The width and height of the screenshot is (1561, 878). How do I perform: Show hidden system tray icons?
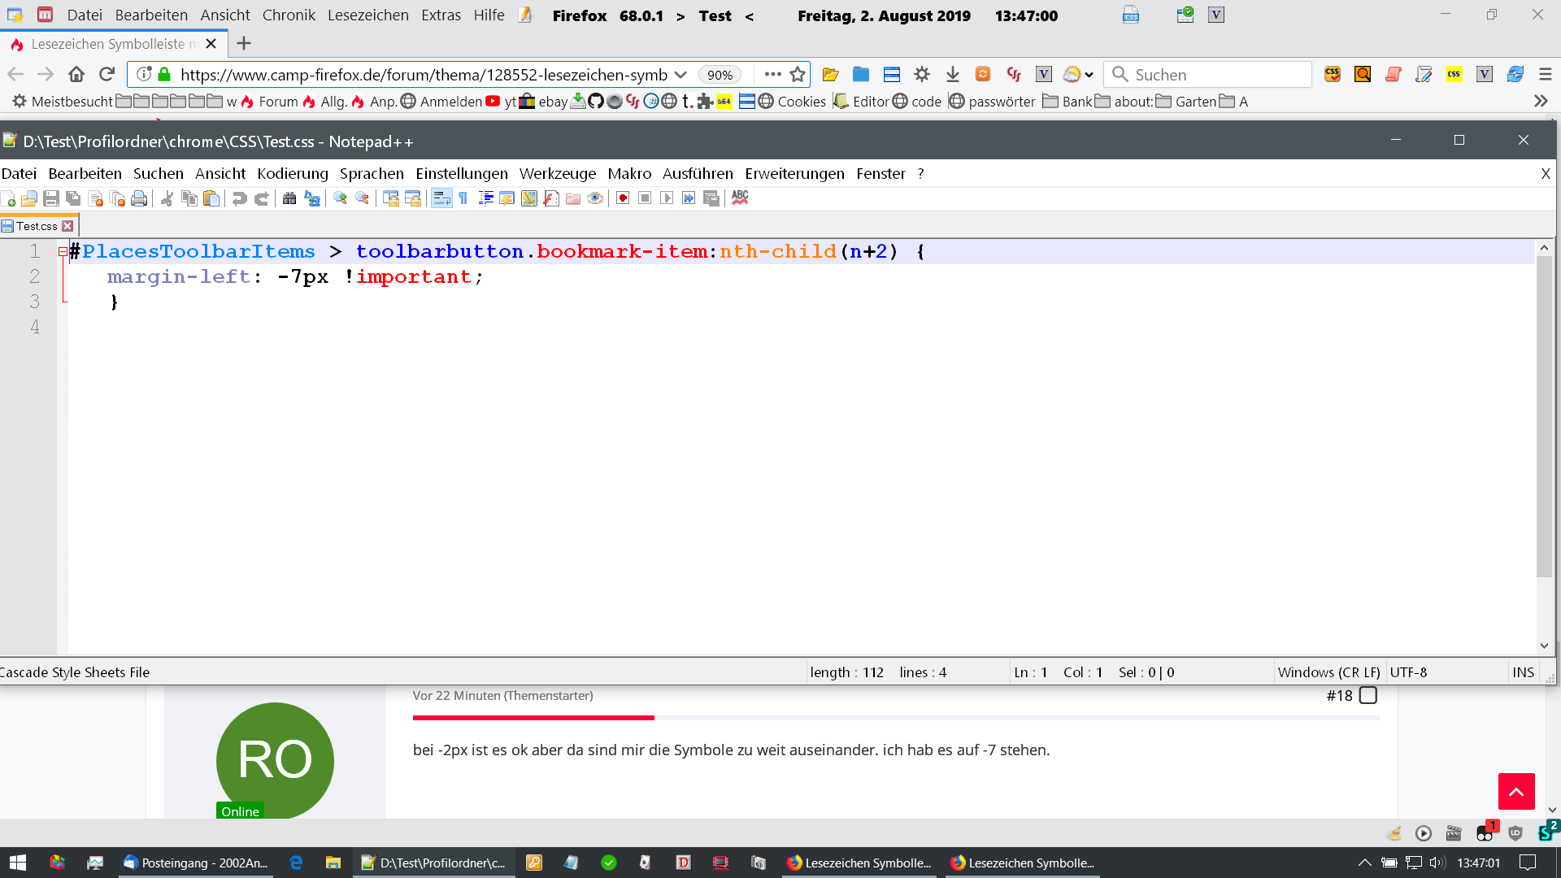1364,863
